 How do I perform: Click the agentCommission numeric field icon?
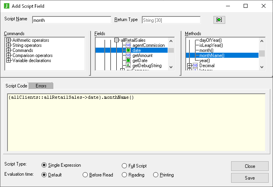[x=128, y=45]
